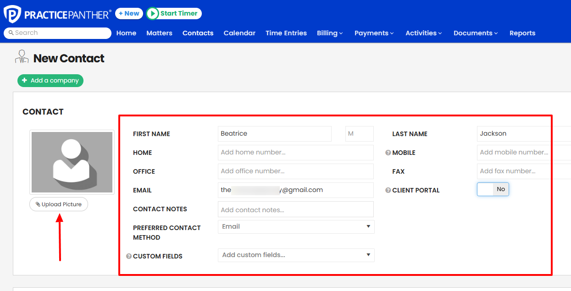Click the plus icon on Add a company
This screenshot has height=291, width=571.
(x=25, y=80)
